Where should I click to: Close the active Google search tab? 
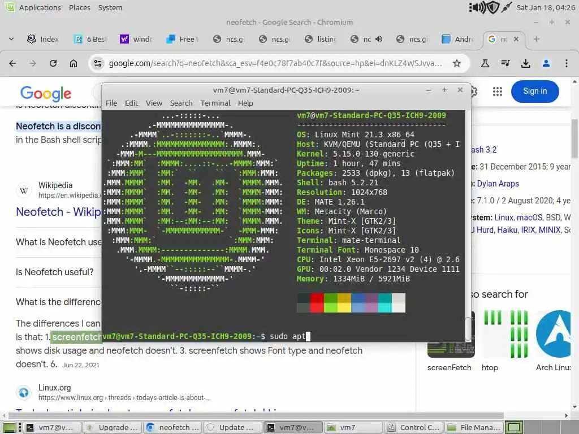coord(516,39)
